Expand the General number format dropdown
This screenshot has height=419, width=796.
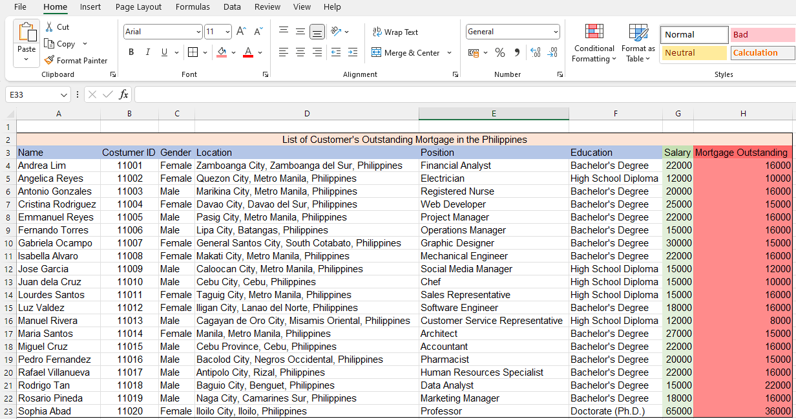click(x=556, y=32)
